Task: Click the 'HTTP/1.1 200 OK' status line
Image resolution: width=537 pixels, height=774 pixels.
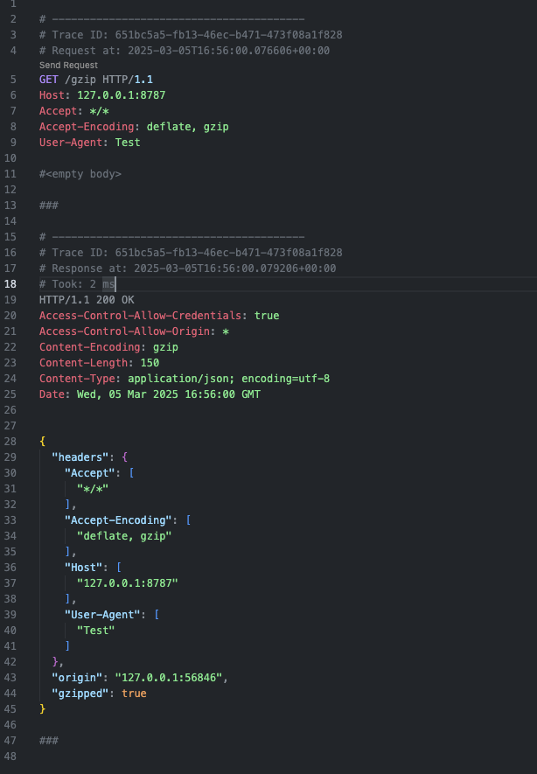Action: (x=87, y=300)
